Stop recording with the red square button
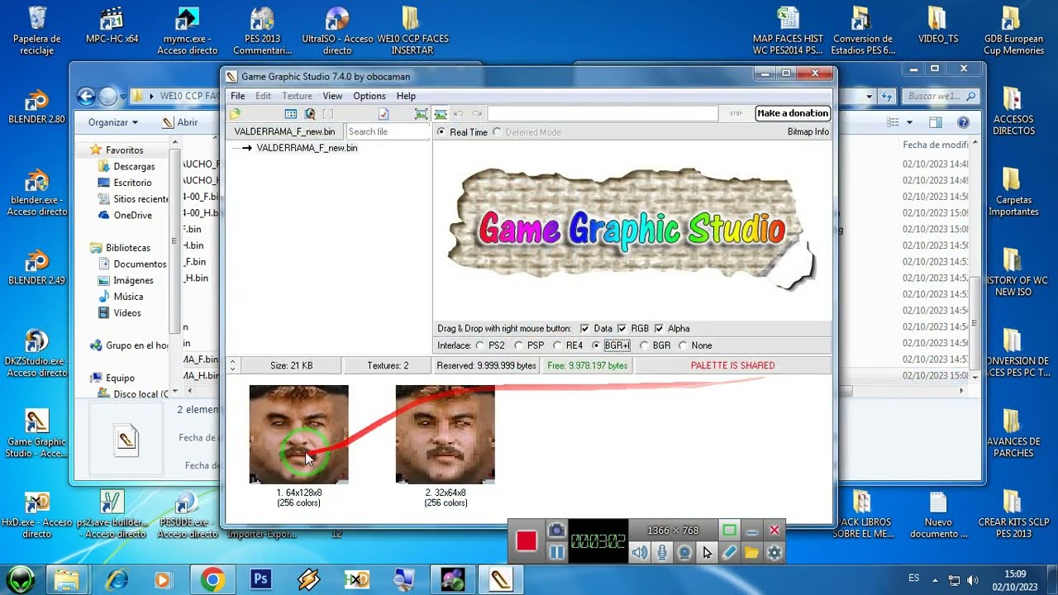The image size is (1058, 595). pyautogui.click(x=527, y=541)
